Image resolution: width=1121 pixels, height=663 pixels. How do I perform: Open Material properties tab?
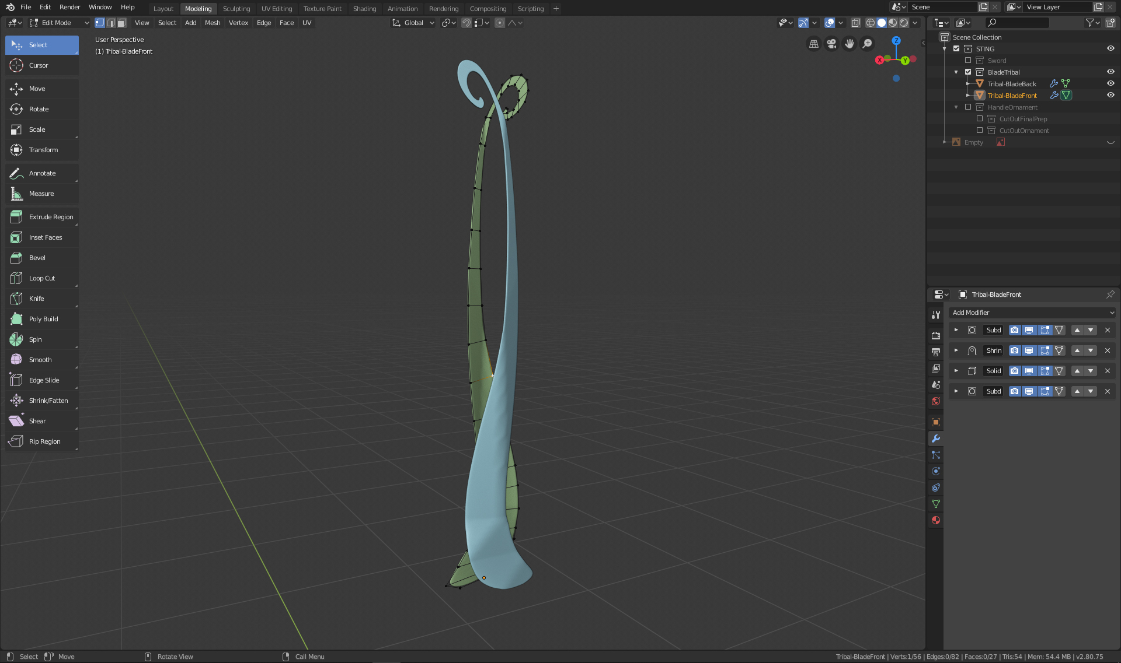click(936, 520)
